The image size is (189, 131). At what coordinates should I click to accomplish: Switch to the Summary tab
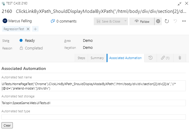[97, 58]
